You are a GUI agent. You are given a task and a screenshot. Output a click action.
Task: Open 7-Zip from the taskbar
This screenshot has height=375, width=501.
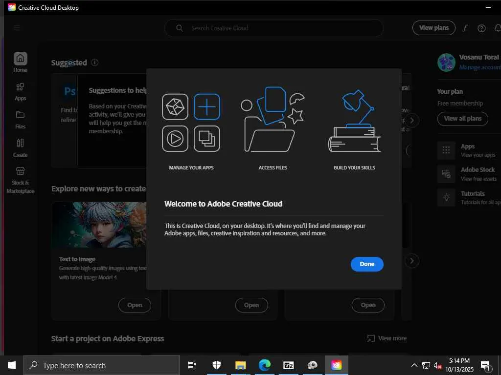(x=289, y=365)
